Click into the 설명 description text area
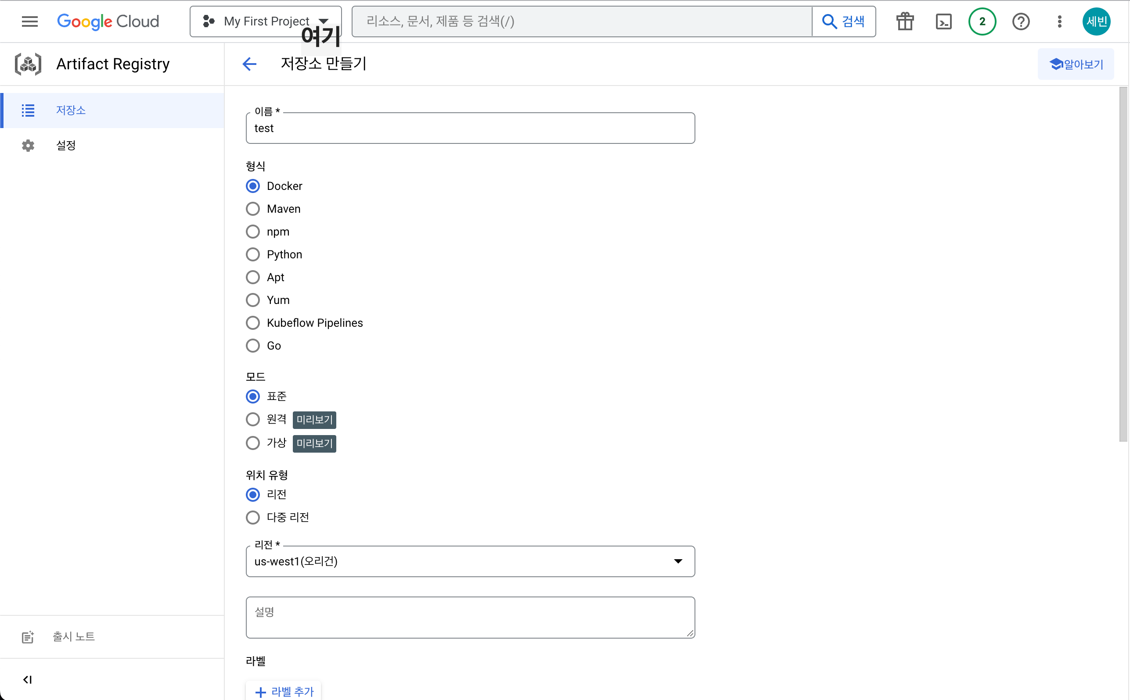Image resolution: width=1130 pixels, height=700 pixels. [470, 617]
